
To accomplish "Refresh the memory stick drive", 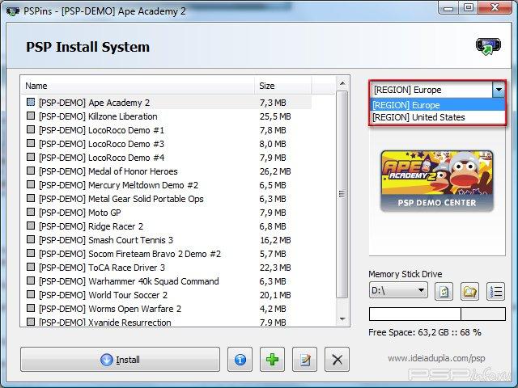I will (444, 291).
